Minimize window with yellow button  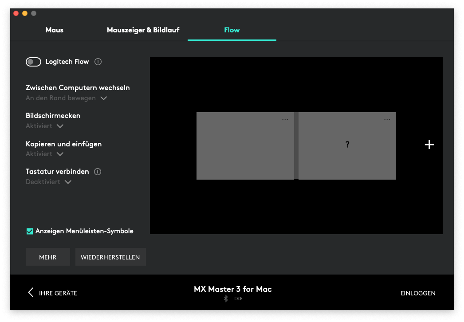click(x=25, y=13)
